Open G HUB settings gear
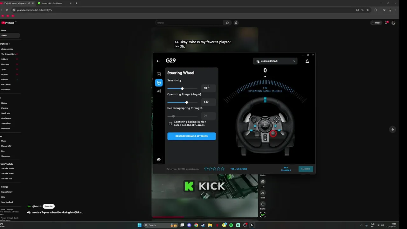407x229 pixels. coord(159,160)
